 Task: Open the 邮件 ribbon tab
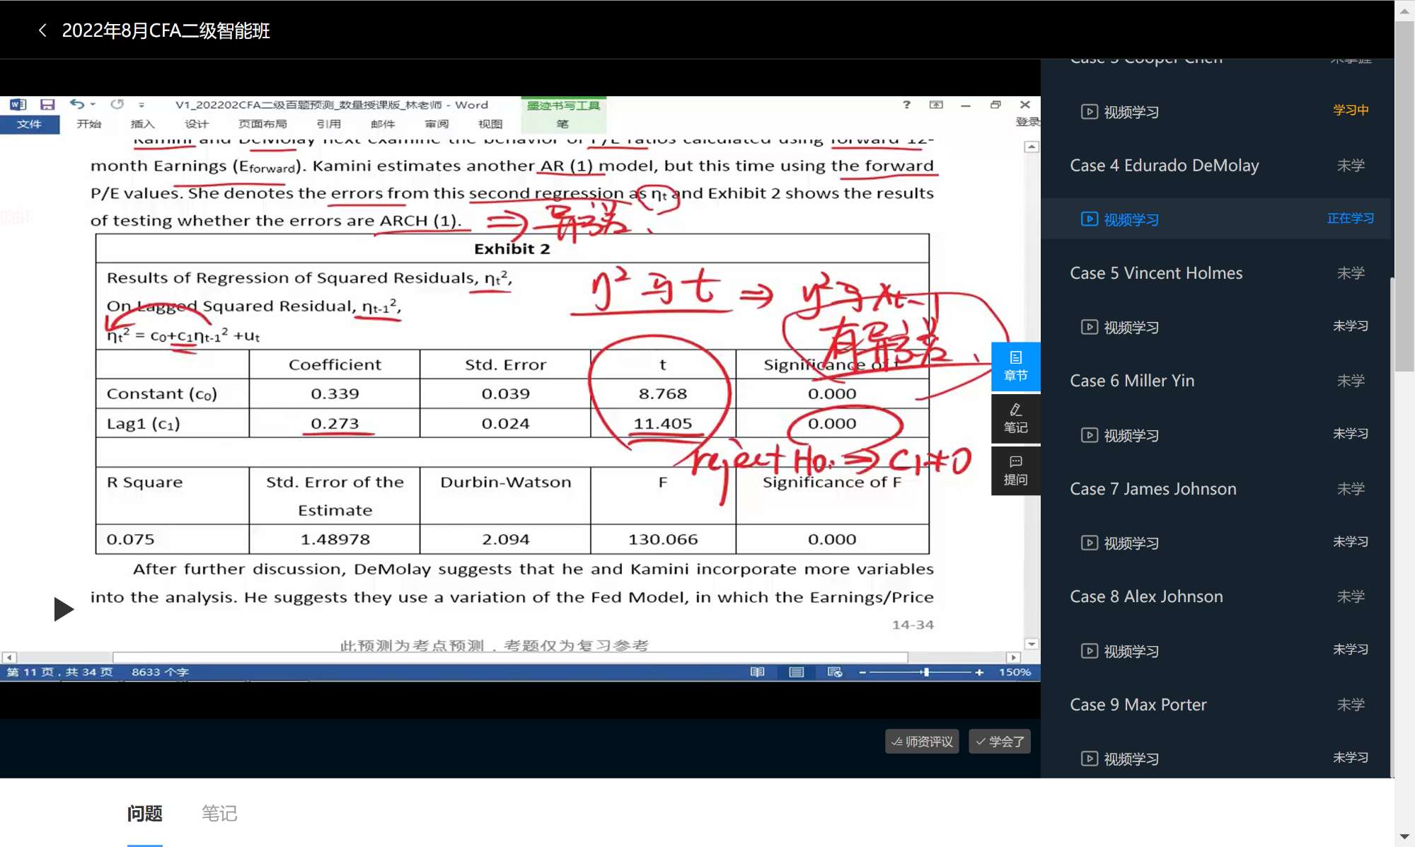(383, 124)
